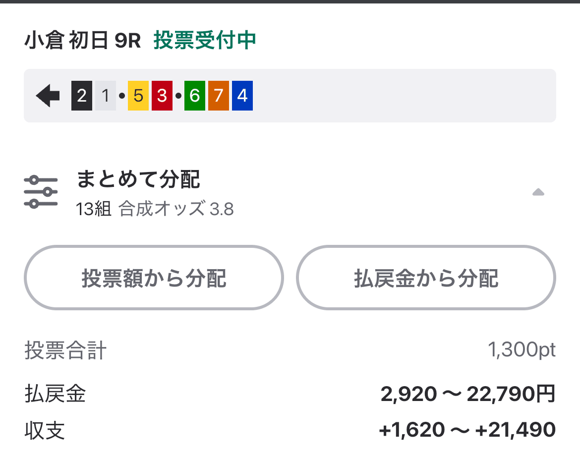Select the orange number 7 chip
Screen dimensions: 580x459
[x=218, y=96]
